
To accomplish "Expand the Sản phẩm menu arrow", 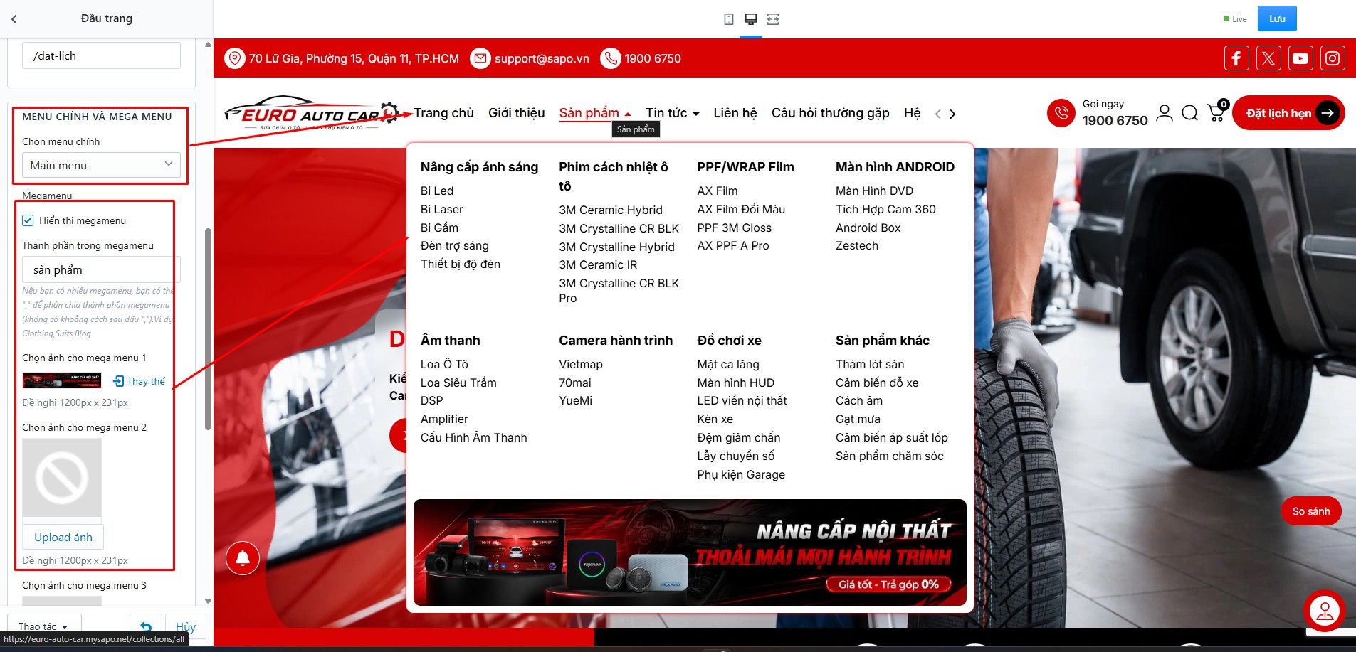I will pyautogui.click(x=628, y=114).
